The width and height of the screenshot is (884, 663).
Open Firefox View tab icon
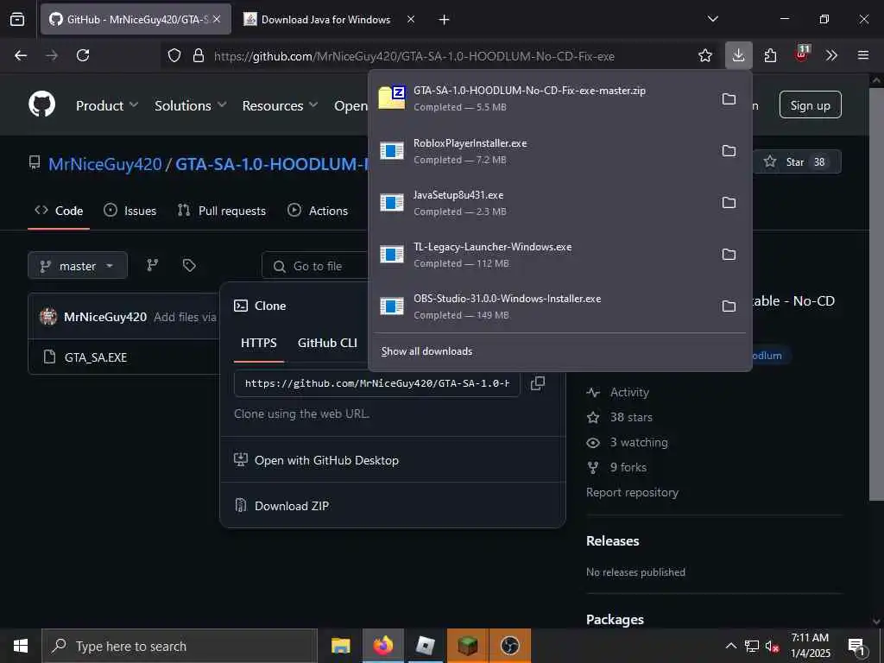click(17, 20)
